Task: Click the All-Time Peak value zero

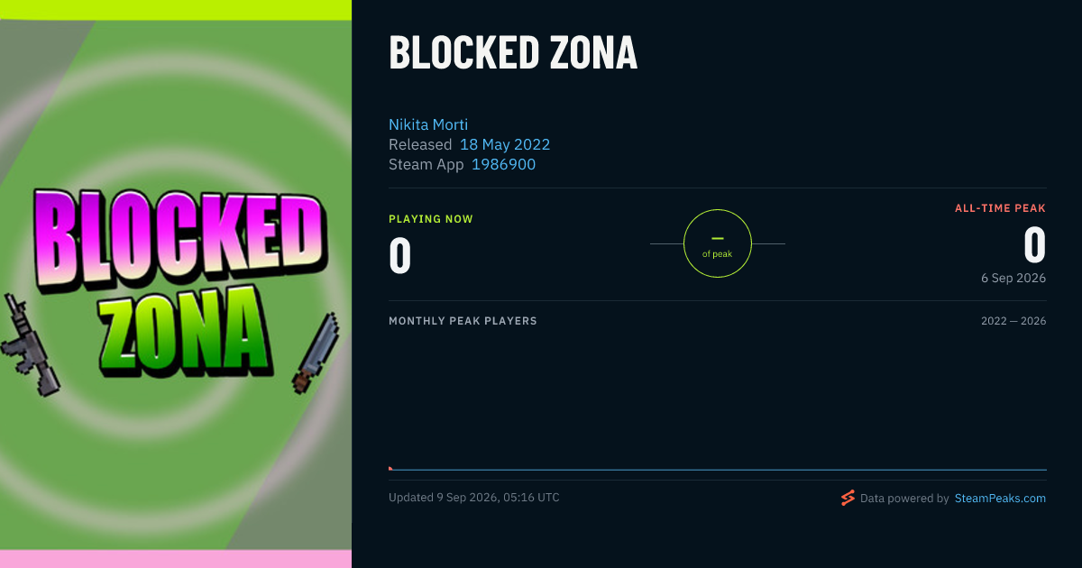Action: [x=1035, y=245]
